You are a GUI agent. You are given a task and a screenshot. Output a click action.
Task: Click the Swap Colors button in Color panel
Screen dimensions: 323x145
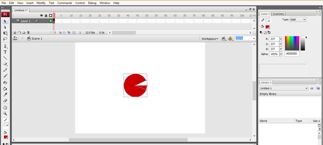269,32
